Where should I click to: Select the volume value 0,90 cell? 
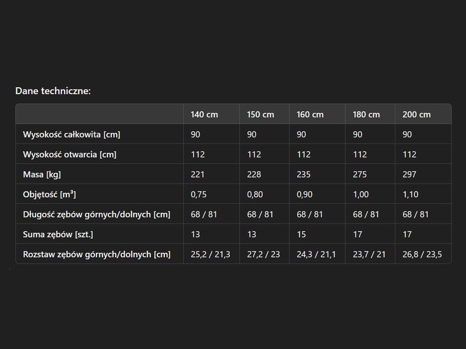317,194
